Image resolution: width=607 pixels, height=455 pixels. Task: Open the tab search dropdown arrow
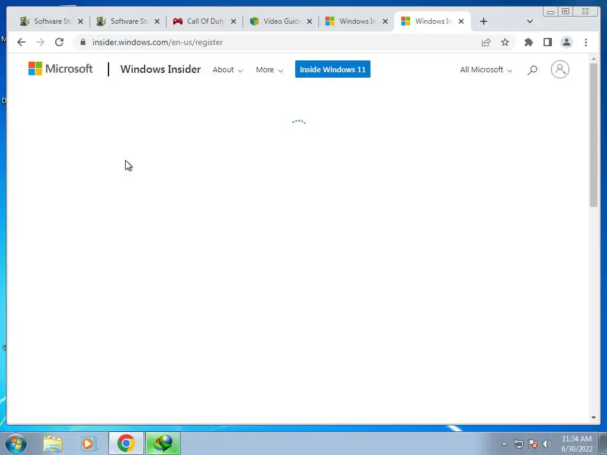529,21
